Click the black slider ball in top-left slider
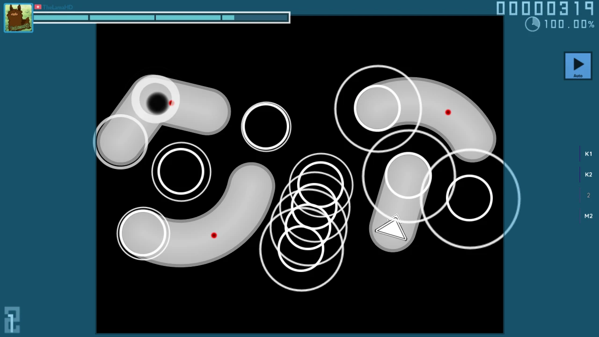 click(157, 103)
